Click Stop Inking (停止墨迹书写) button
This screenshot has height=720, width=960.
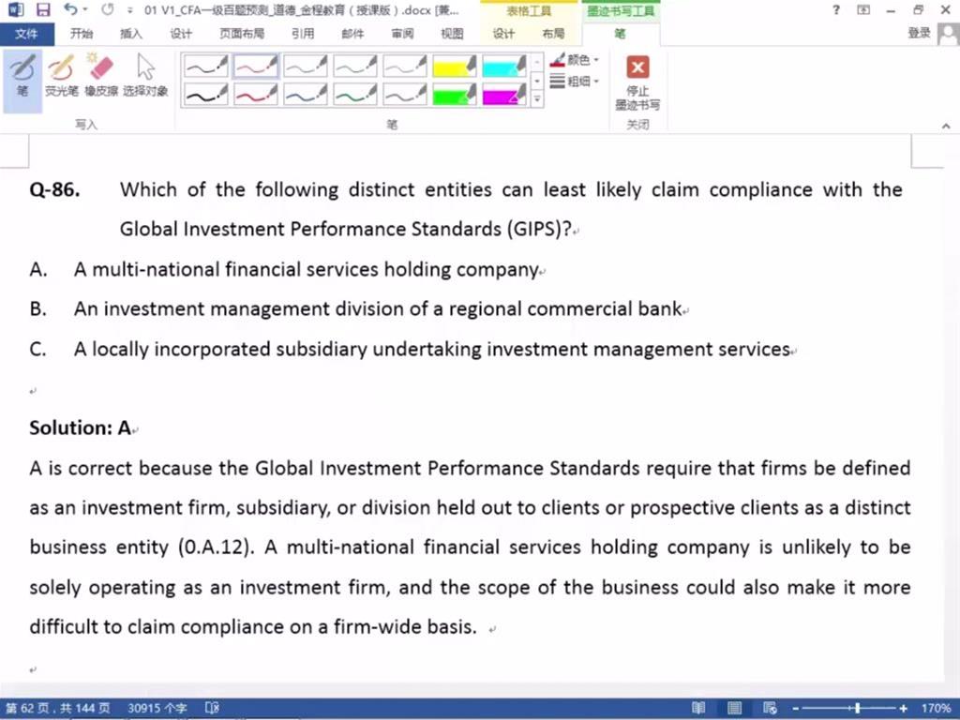coord(637,82)
